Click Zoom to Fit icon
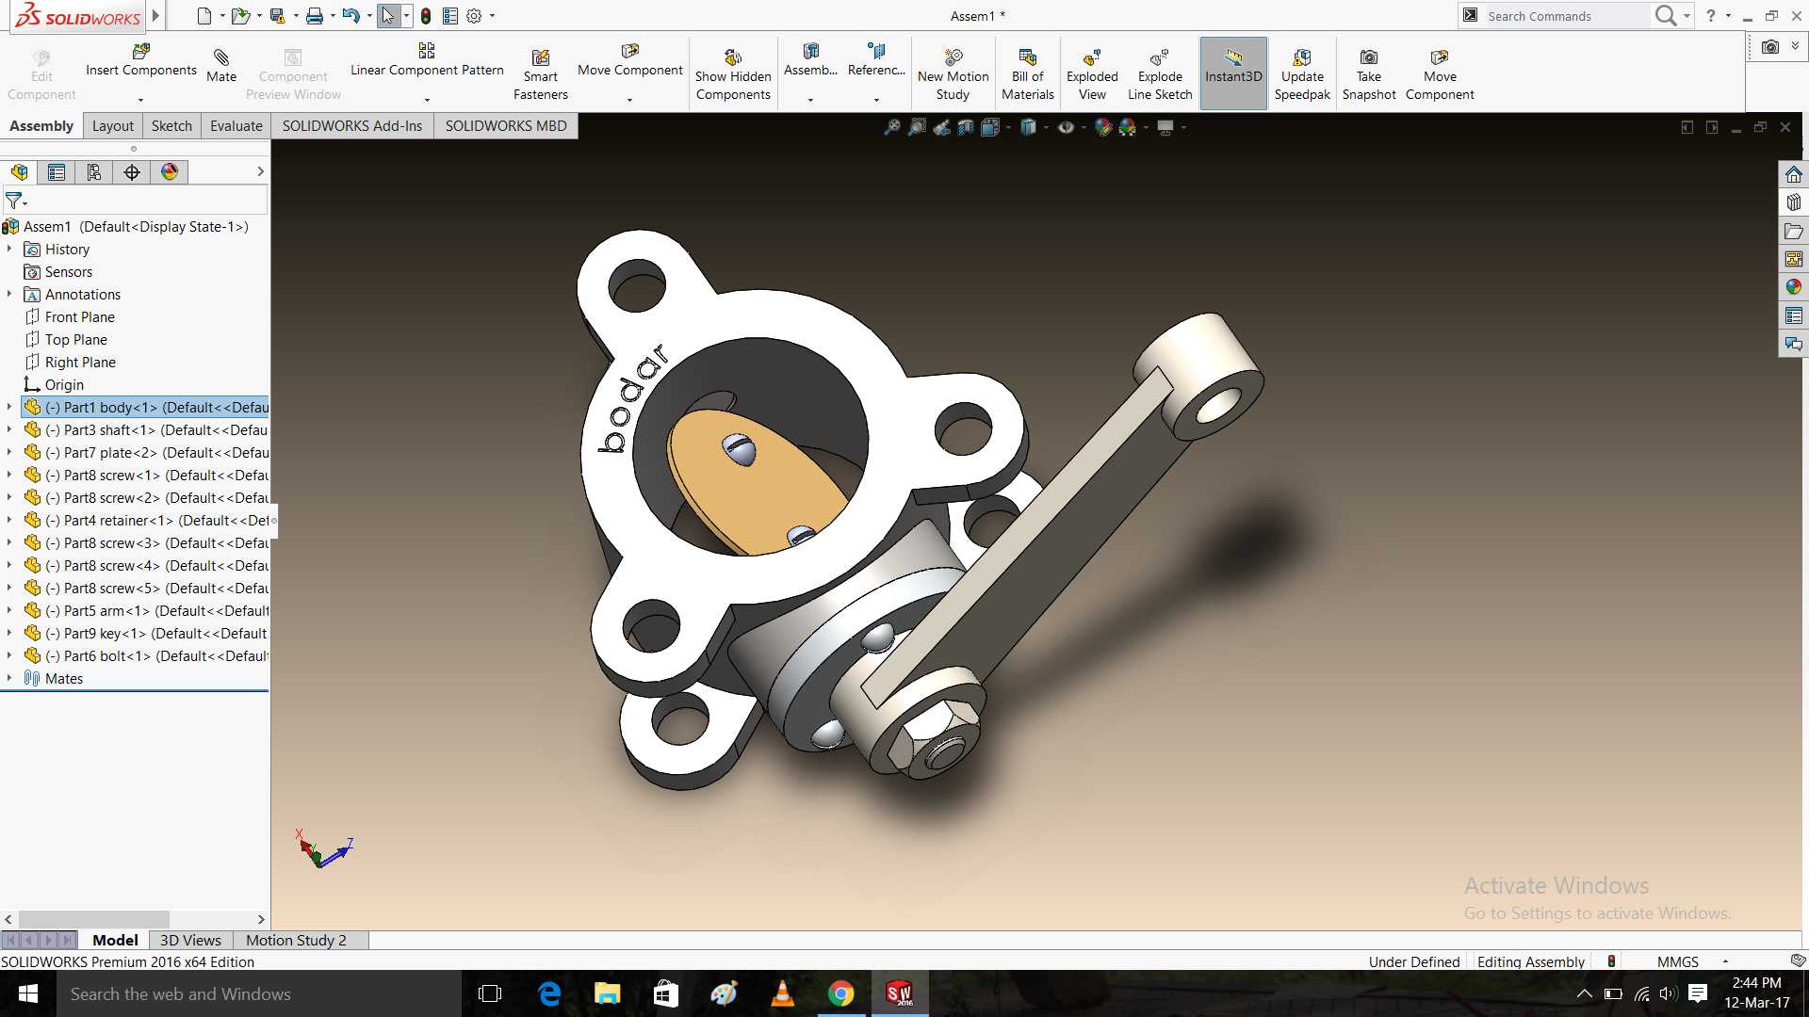 pyautogui.click(x=891, y=127)
